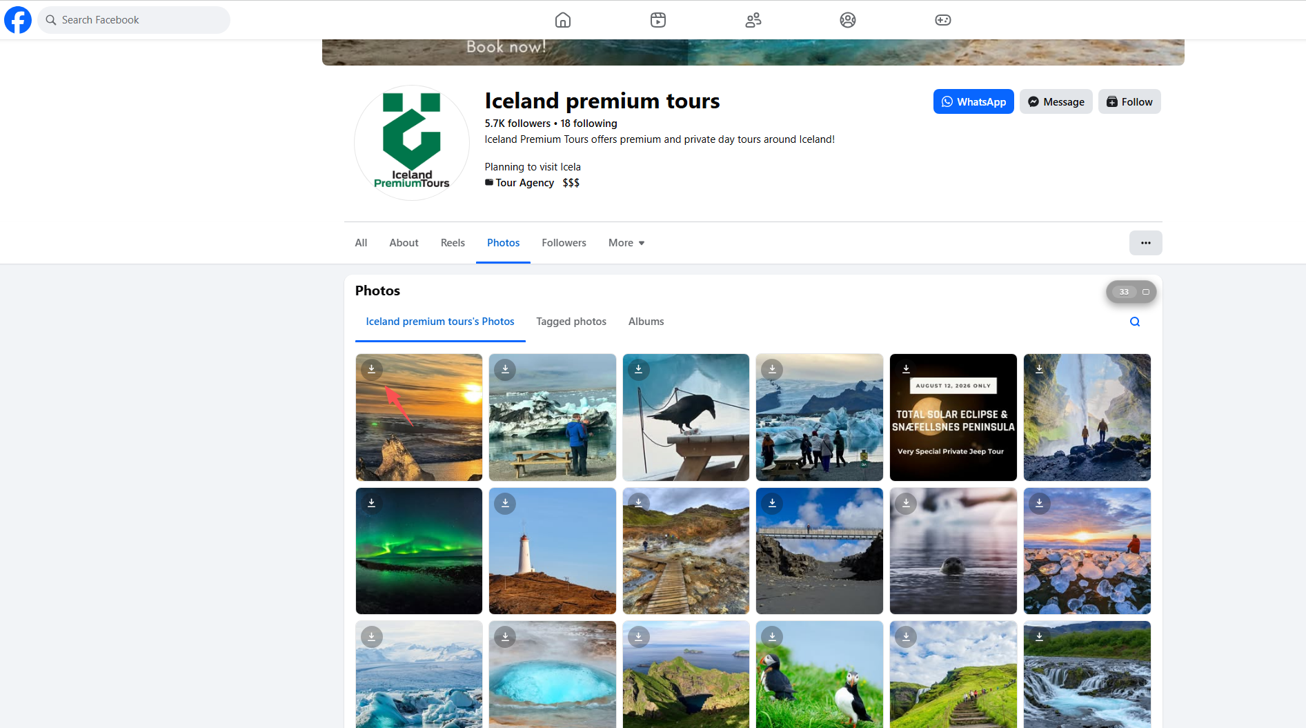Click download icon on ice beach sunset photo
The height and width of the screenshot is (728, 1306).
[x=1040, y=503]
